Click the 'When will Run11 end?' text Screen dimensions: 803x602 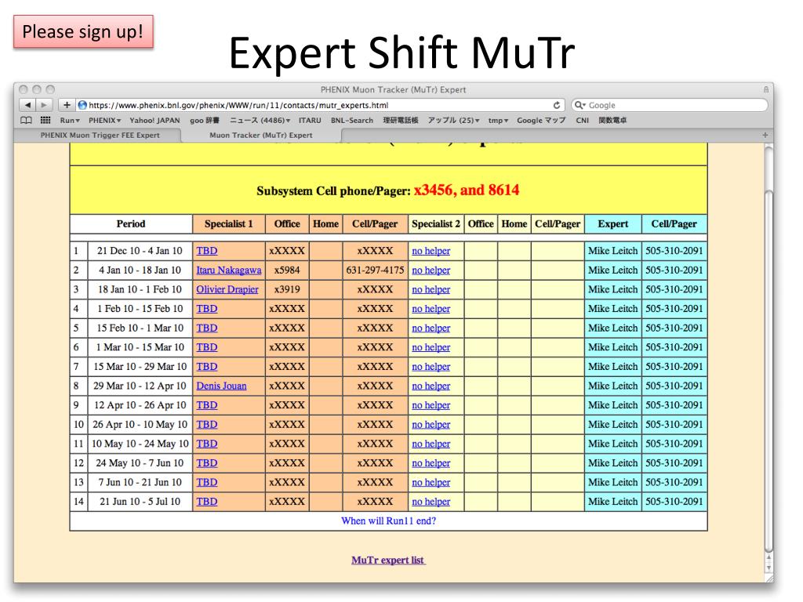click(389, 521)
